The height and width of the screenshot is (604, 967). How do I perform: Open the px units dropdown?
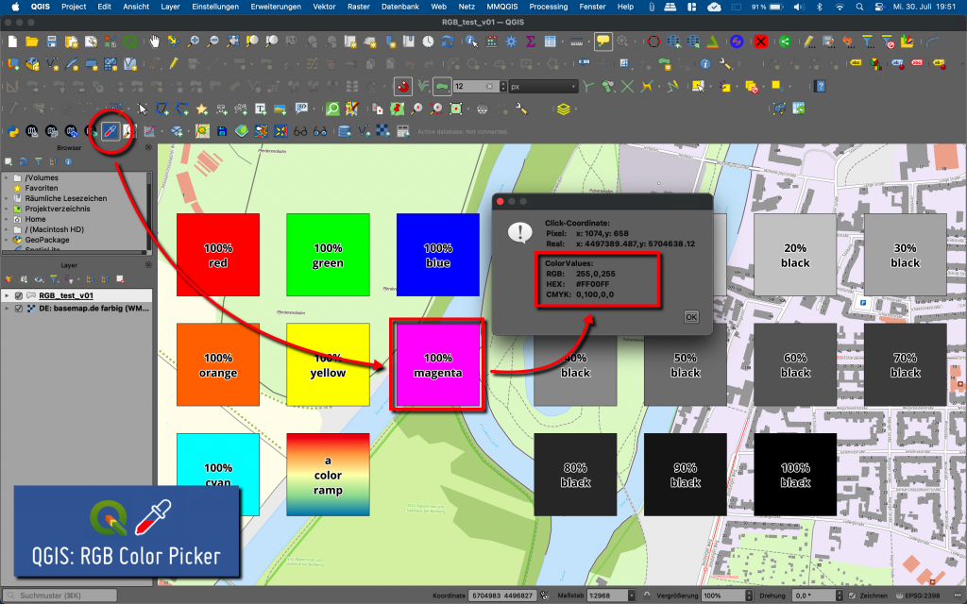[x=544, y=86]
